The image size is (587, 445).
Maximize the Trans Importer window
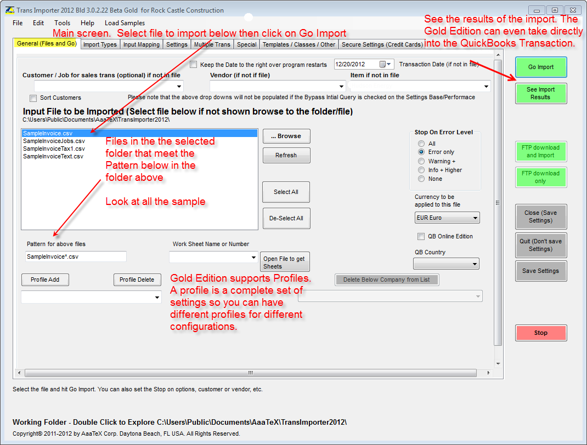click(x=555, y=10)
